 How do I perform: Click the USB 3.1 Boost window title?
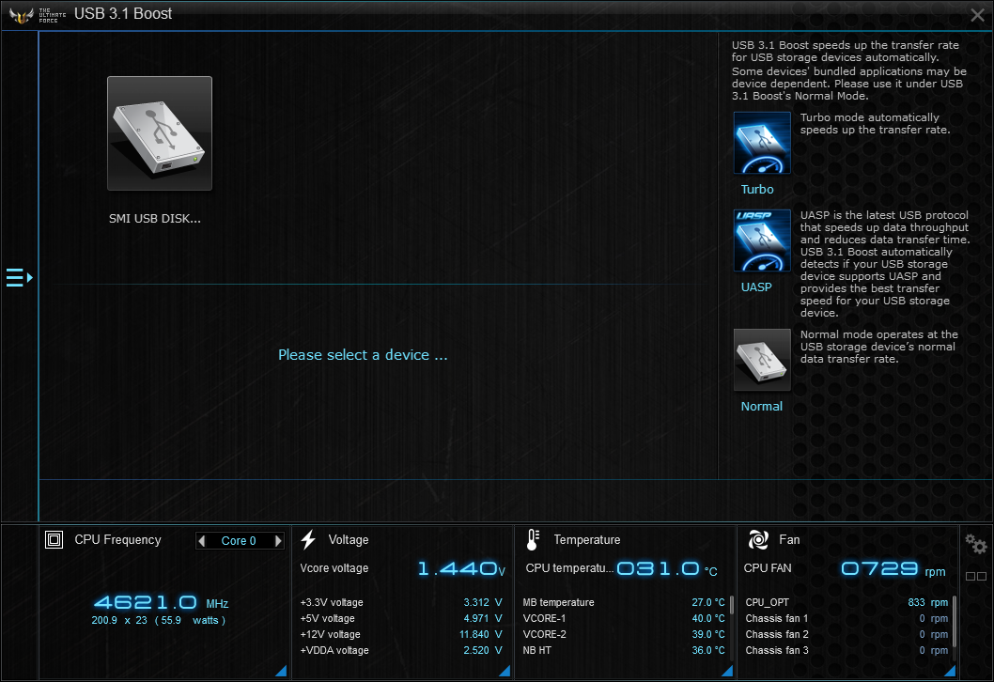click(x=123, y=14)
